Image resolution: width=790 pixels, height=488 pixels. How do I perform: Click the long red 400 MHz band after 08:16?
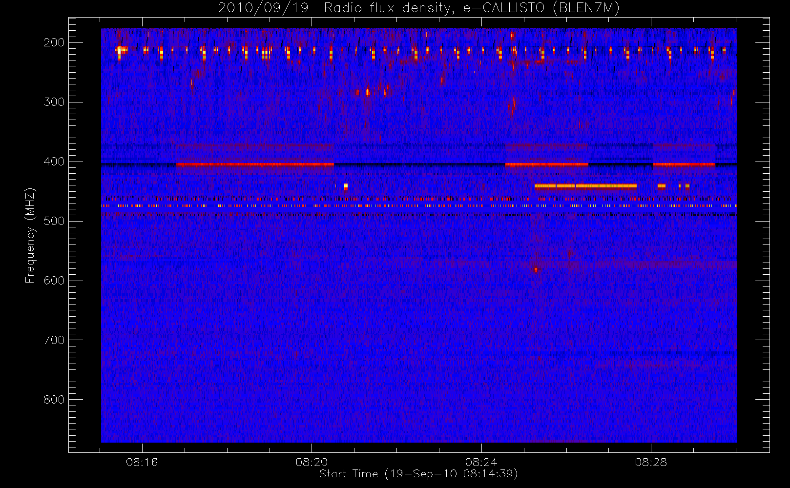(254, 164)
